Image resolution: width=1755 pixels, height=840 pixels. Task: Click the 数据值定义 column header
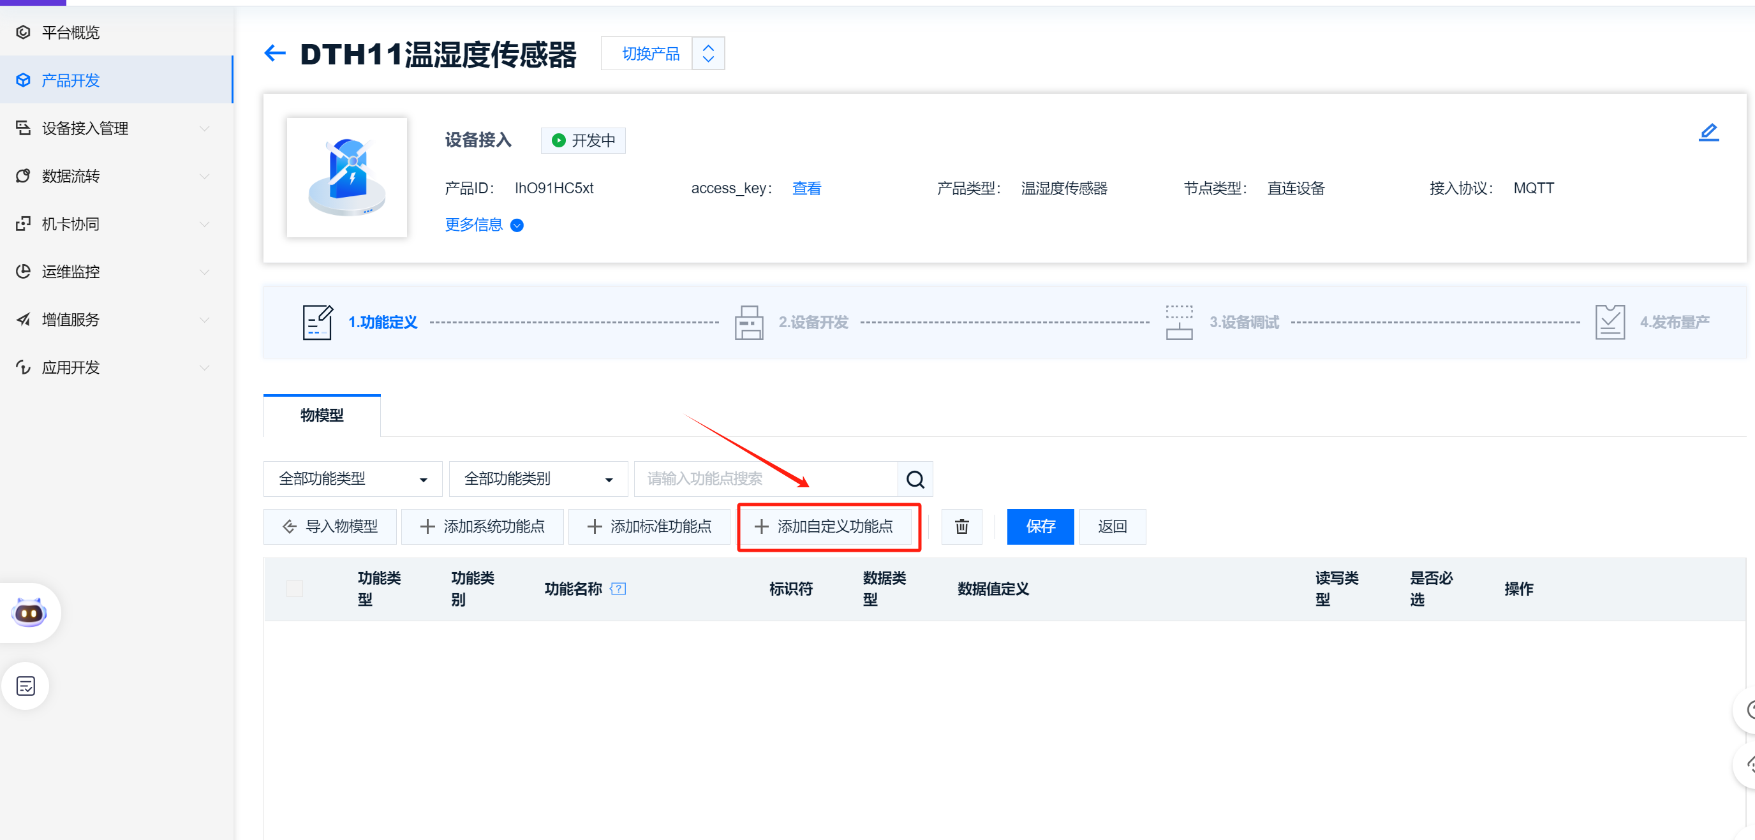(993, 589)
